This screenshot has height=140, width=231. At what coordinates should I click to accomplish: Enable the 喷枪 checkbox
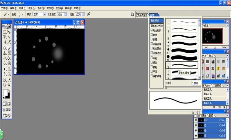point(152,67)
